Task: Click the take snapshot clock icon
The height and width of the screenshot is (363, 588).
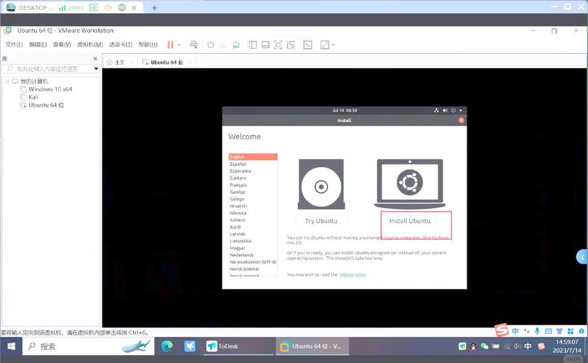Action: tap(211, 45)
